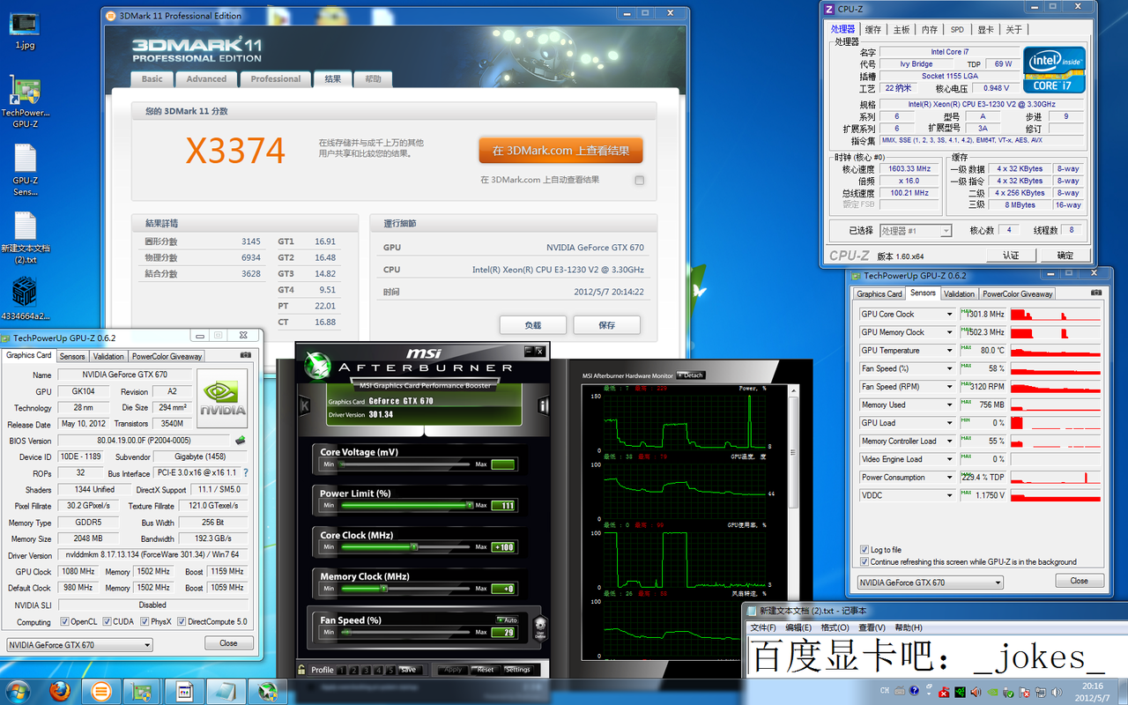Image resolution: width=1128 pixels, height=705 pixels.
Task: Click the NVIDIA logo in GPU-Z
Action: point(222,399)
